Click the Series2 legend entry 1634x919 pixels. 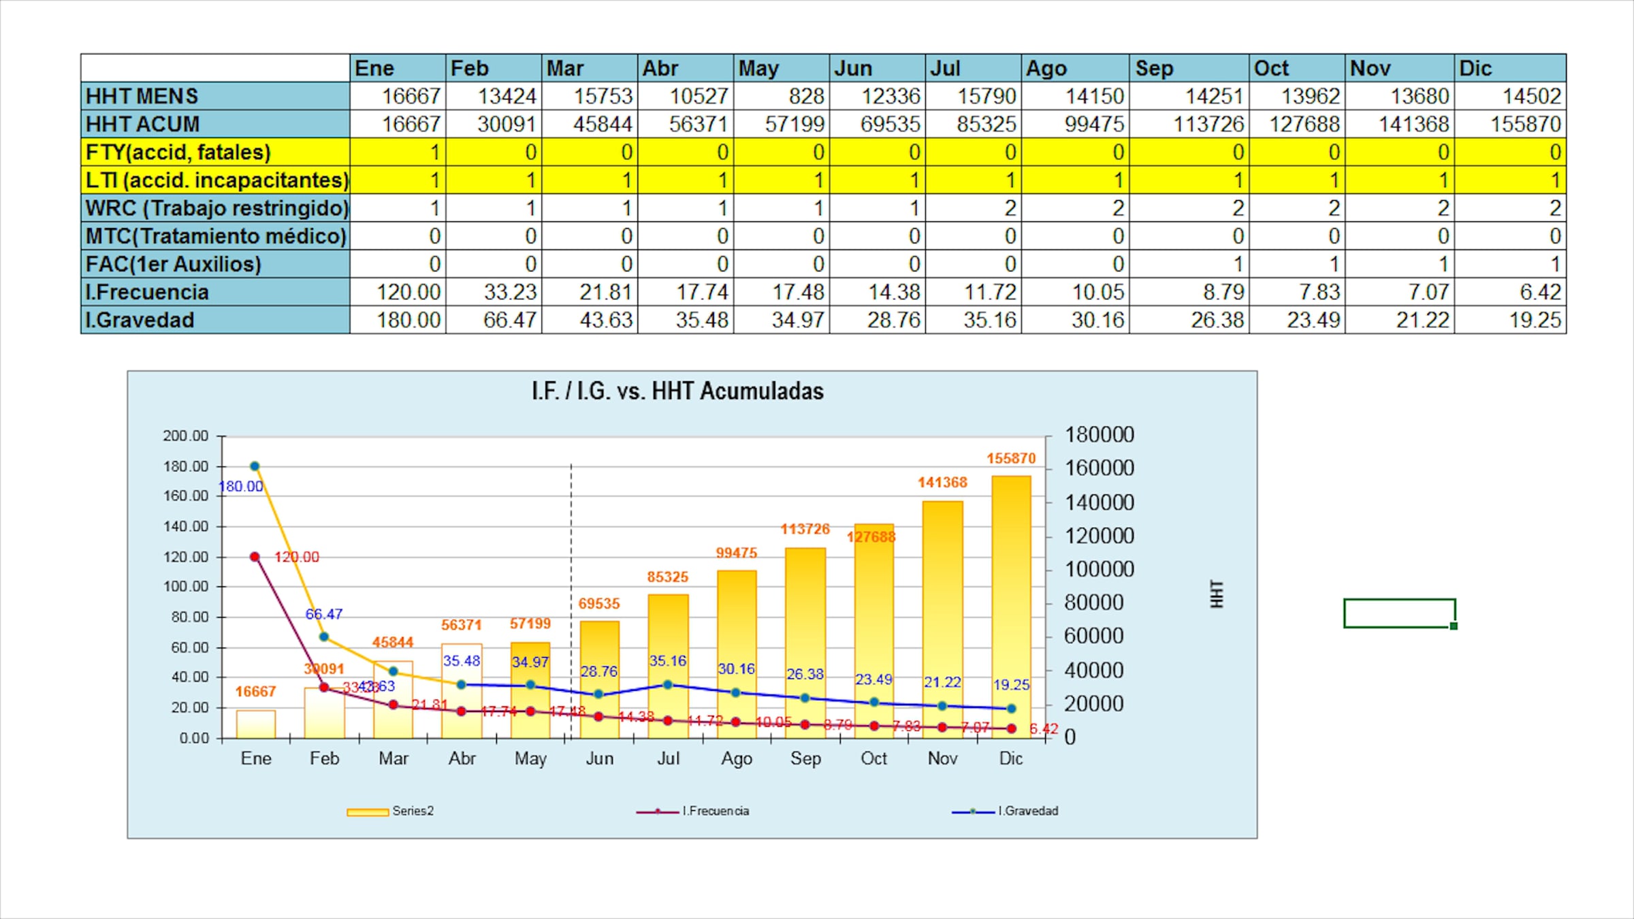point(412,811)
